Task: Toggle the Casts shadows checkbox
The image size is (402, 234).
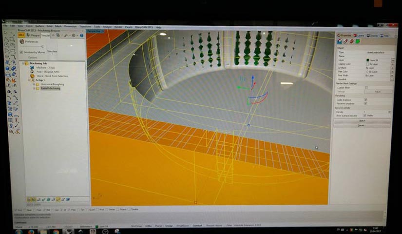Action: [366, 99]
